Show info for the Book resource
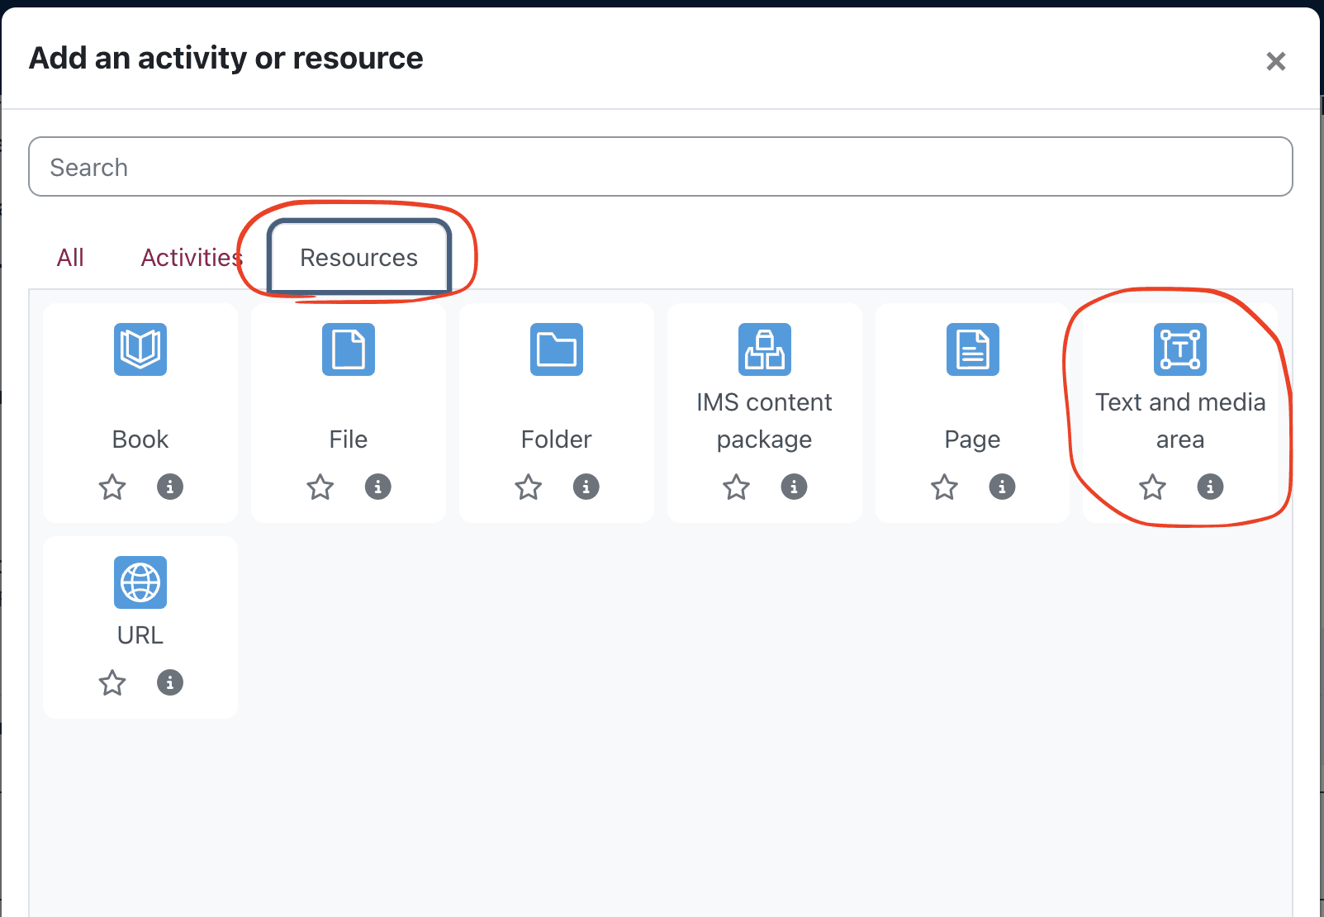1324x917 pixels. coord(170,487)
